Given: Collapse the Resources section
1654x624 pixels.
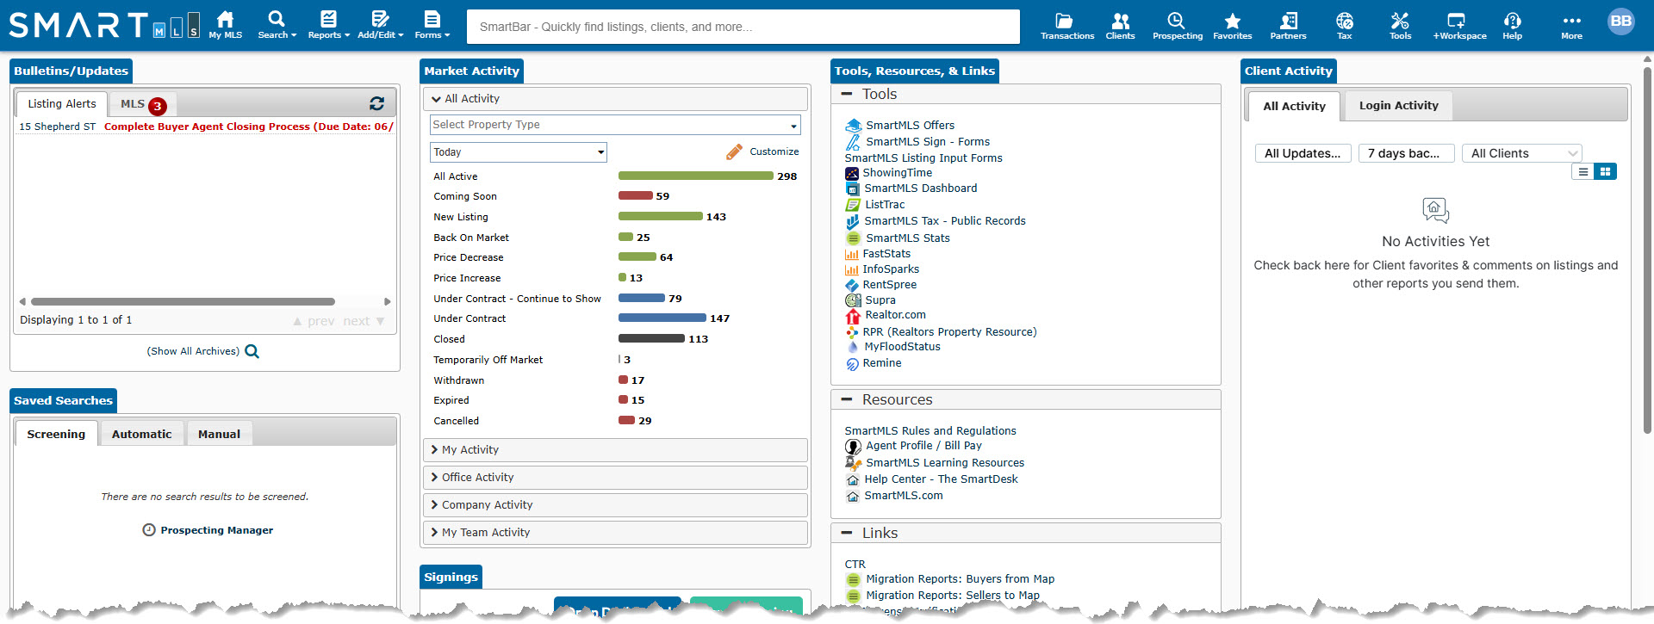Looking at the screenshot, I should 847,399.
